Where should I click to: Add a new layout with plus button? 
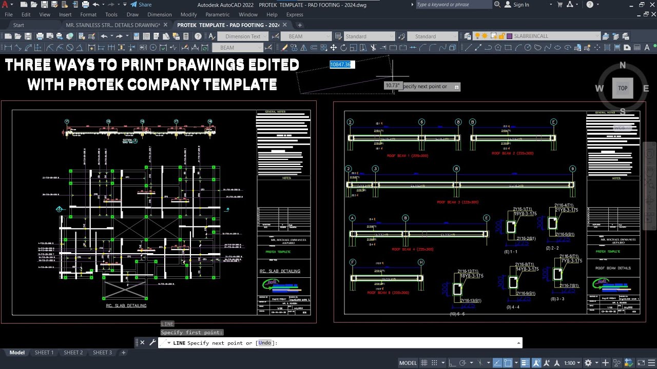(123, 353)
